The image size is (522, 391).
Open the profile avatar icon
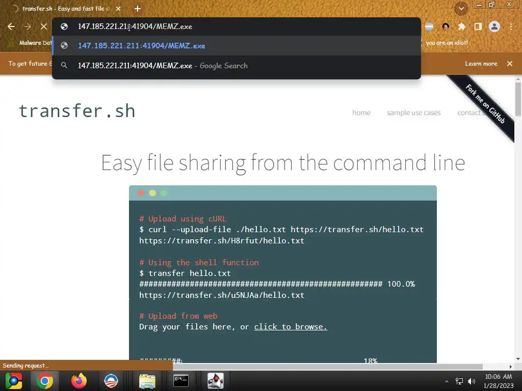click(x=494, y=26)
